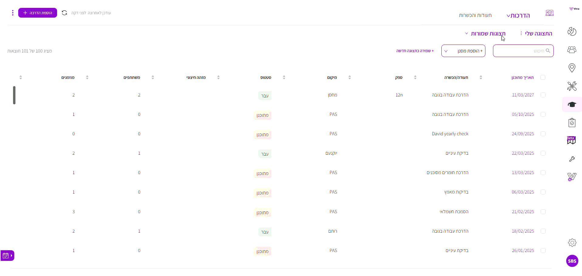Viewport: 582px width, 276px height.
Task: Focus the חיפוש search field
Action: tap(523, 51)
